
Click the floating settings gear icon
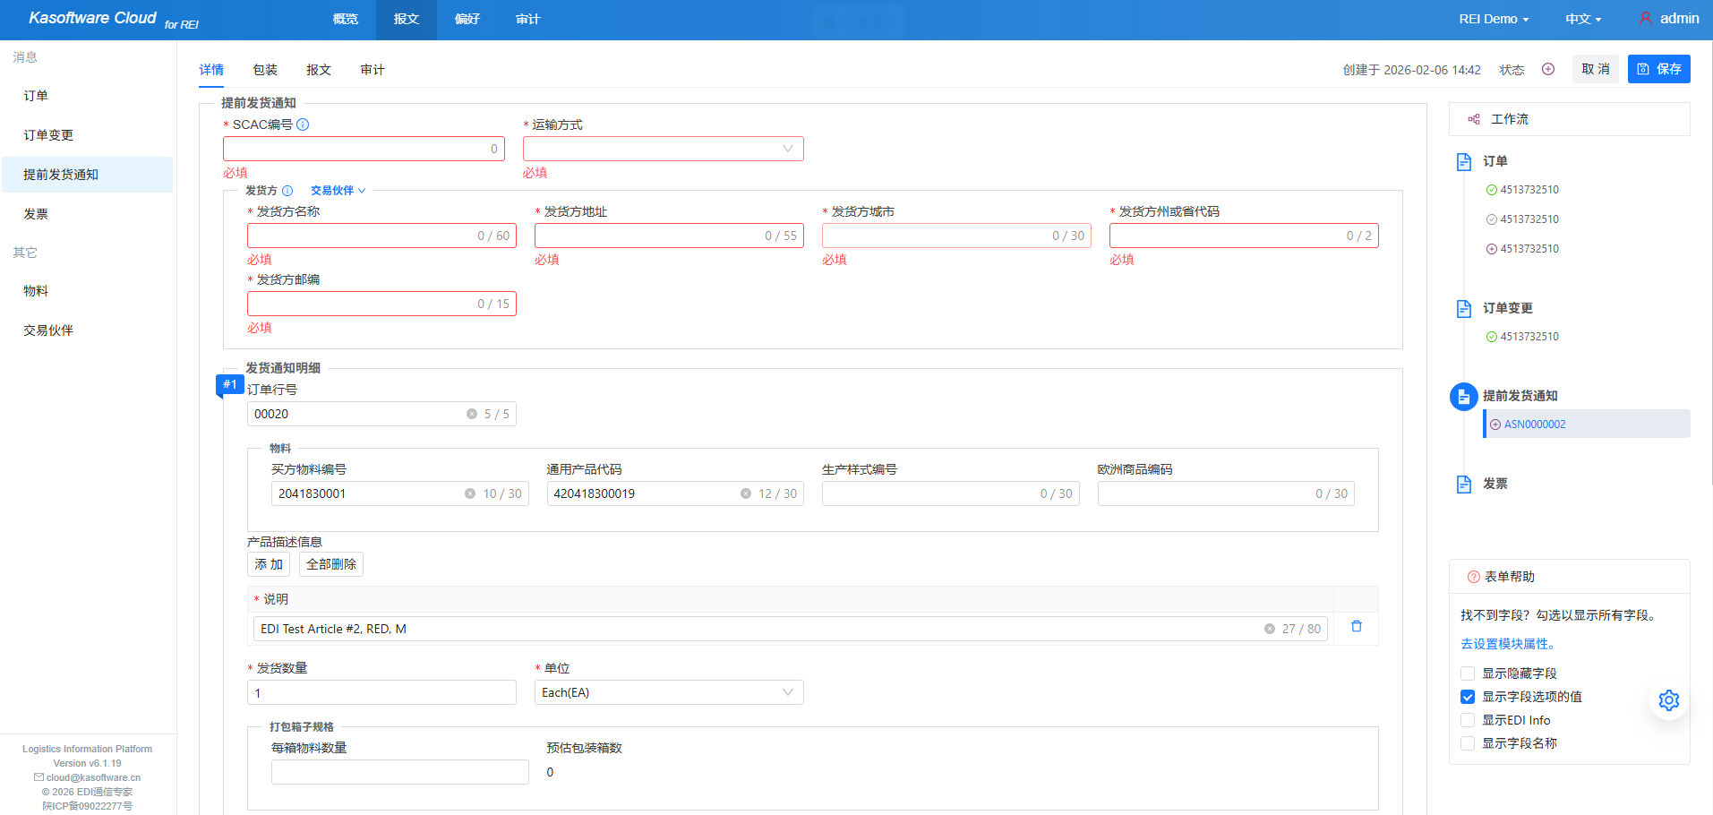1669,700
